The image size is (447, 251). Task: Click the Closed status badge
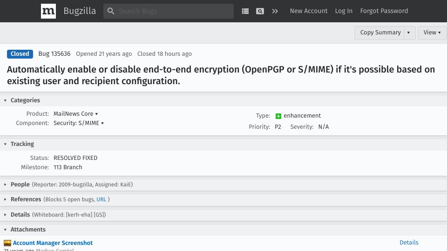[x=20, y=54]
